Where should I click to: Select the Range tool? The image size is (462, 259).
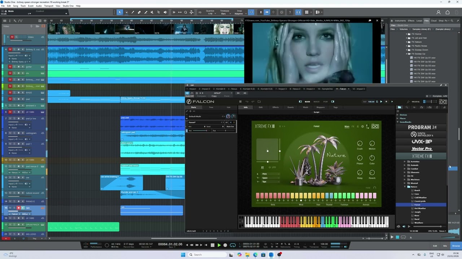coord(126,12)
